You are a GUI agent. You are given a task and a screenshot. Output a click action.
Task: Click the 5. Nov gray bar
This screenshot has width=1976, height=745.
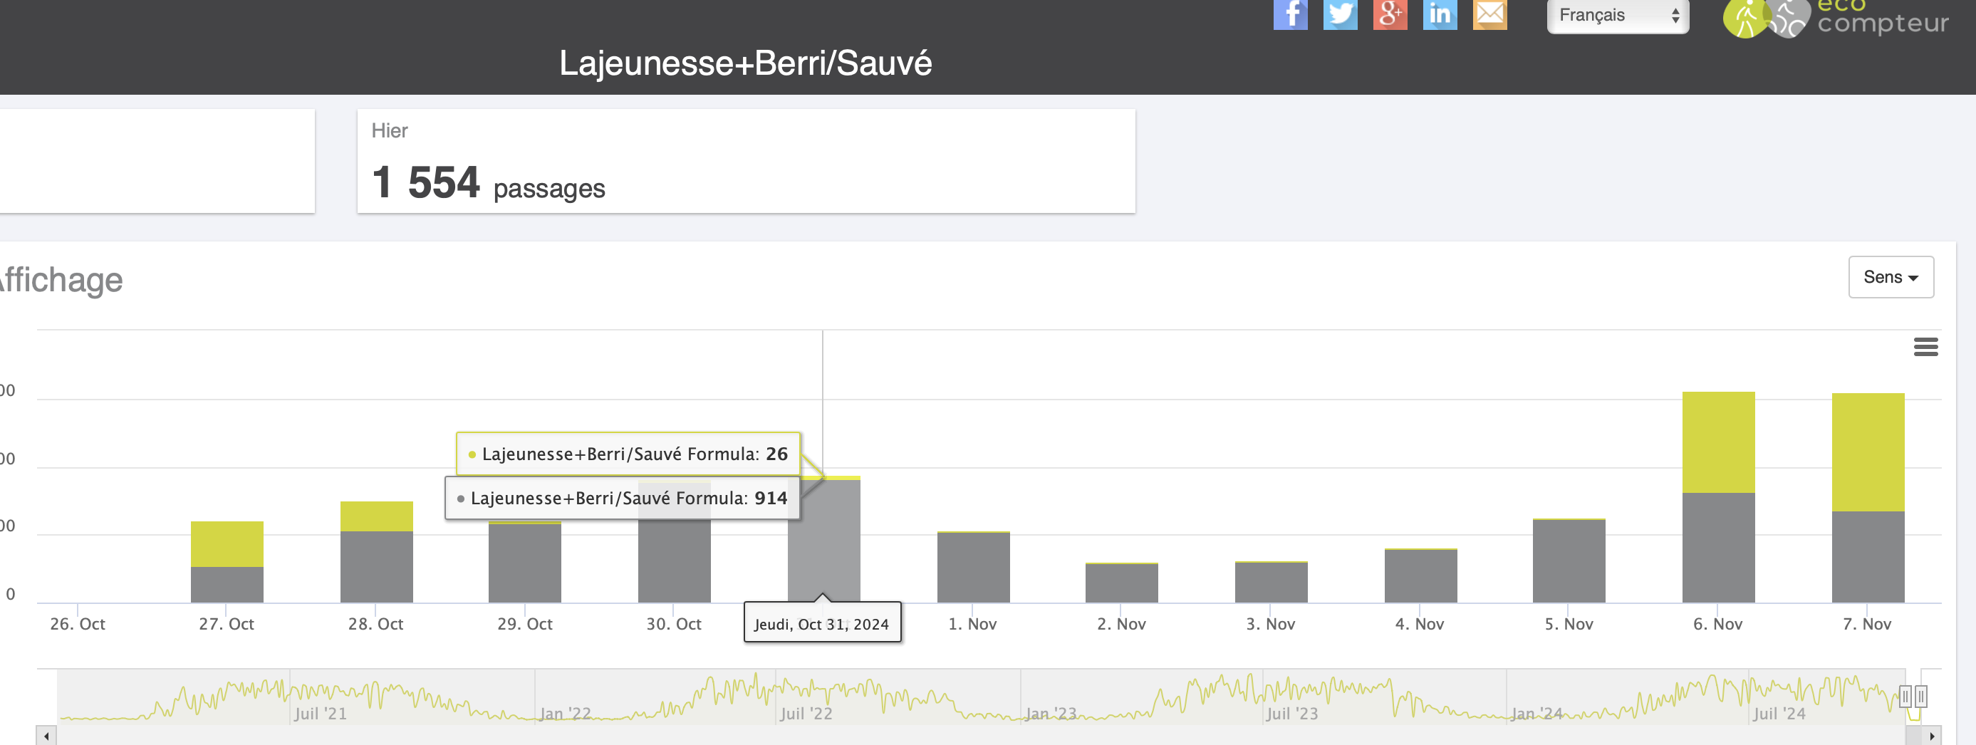point(1569,561)
